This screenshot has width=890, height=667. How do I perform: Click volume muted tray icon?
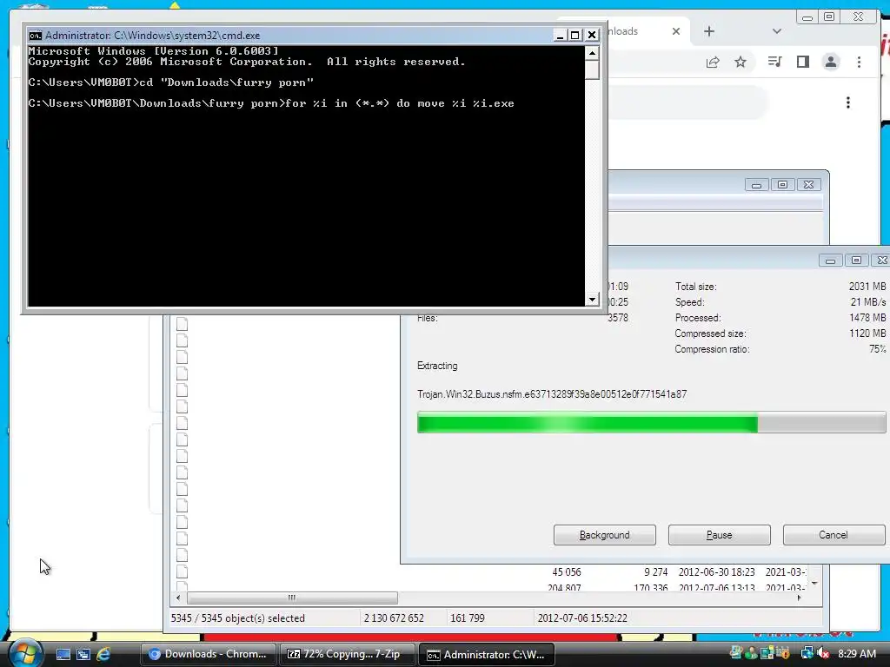824,653
